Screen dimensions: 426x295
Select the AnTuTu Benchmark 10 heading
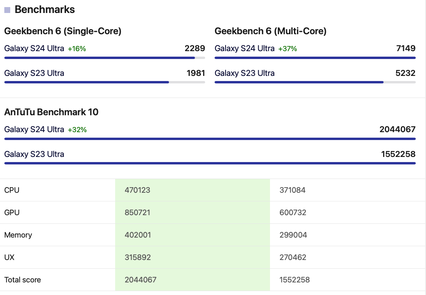51,112
